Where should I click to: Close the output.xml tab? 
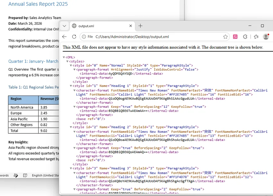(x=131, y=26)
